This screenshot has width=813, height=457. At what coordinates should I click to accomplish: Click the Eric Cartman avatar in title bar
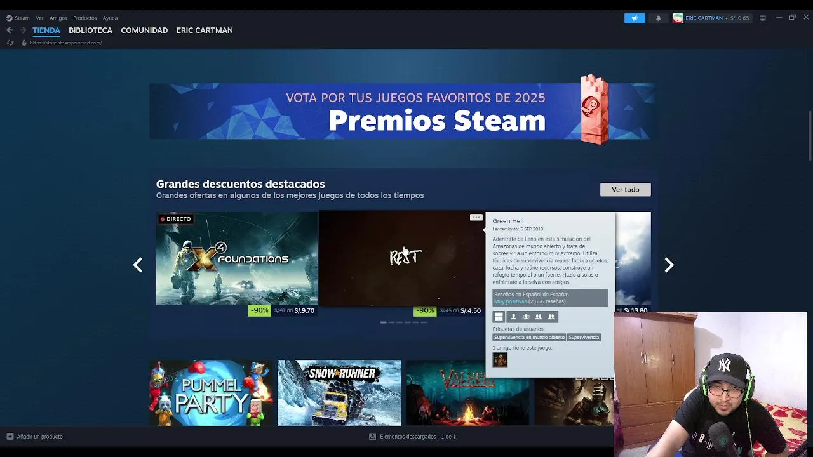tap(678, 18)
